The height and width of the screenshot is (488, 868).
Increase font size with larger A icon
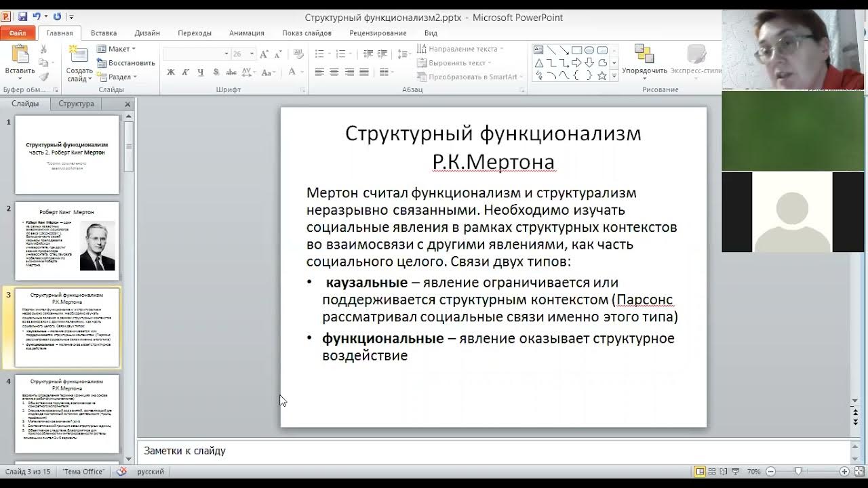point(264,54)
